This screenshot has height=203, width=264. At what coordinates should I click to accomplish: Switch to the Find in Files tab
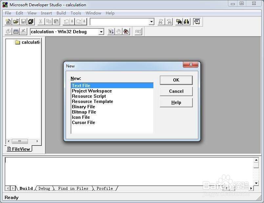point(73,189)
